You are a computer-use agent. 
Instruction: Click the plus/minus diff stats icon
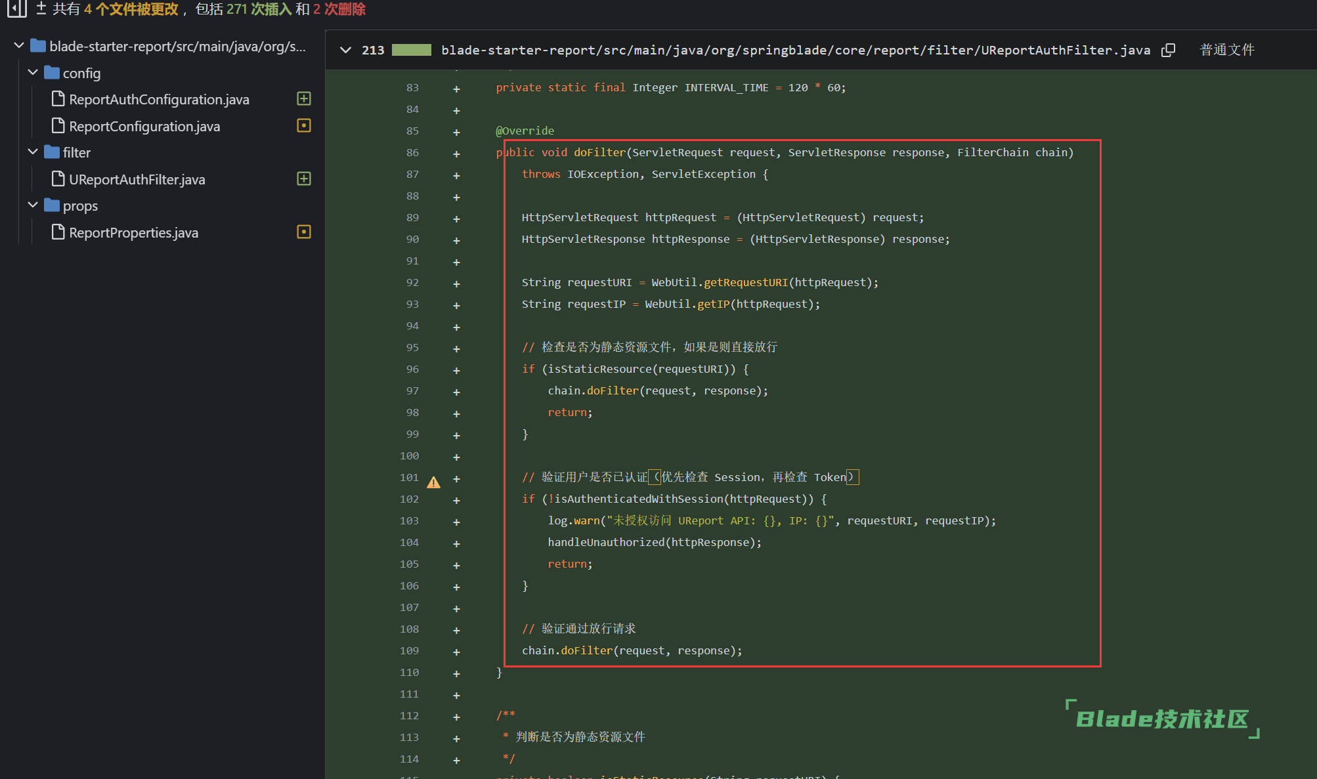click(x=41, y=9)
